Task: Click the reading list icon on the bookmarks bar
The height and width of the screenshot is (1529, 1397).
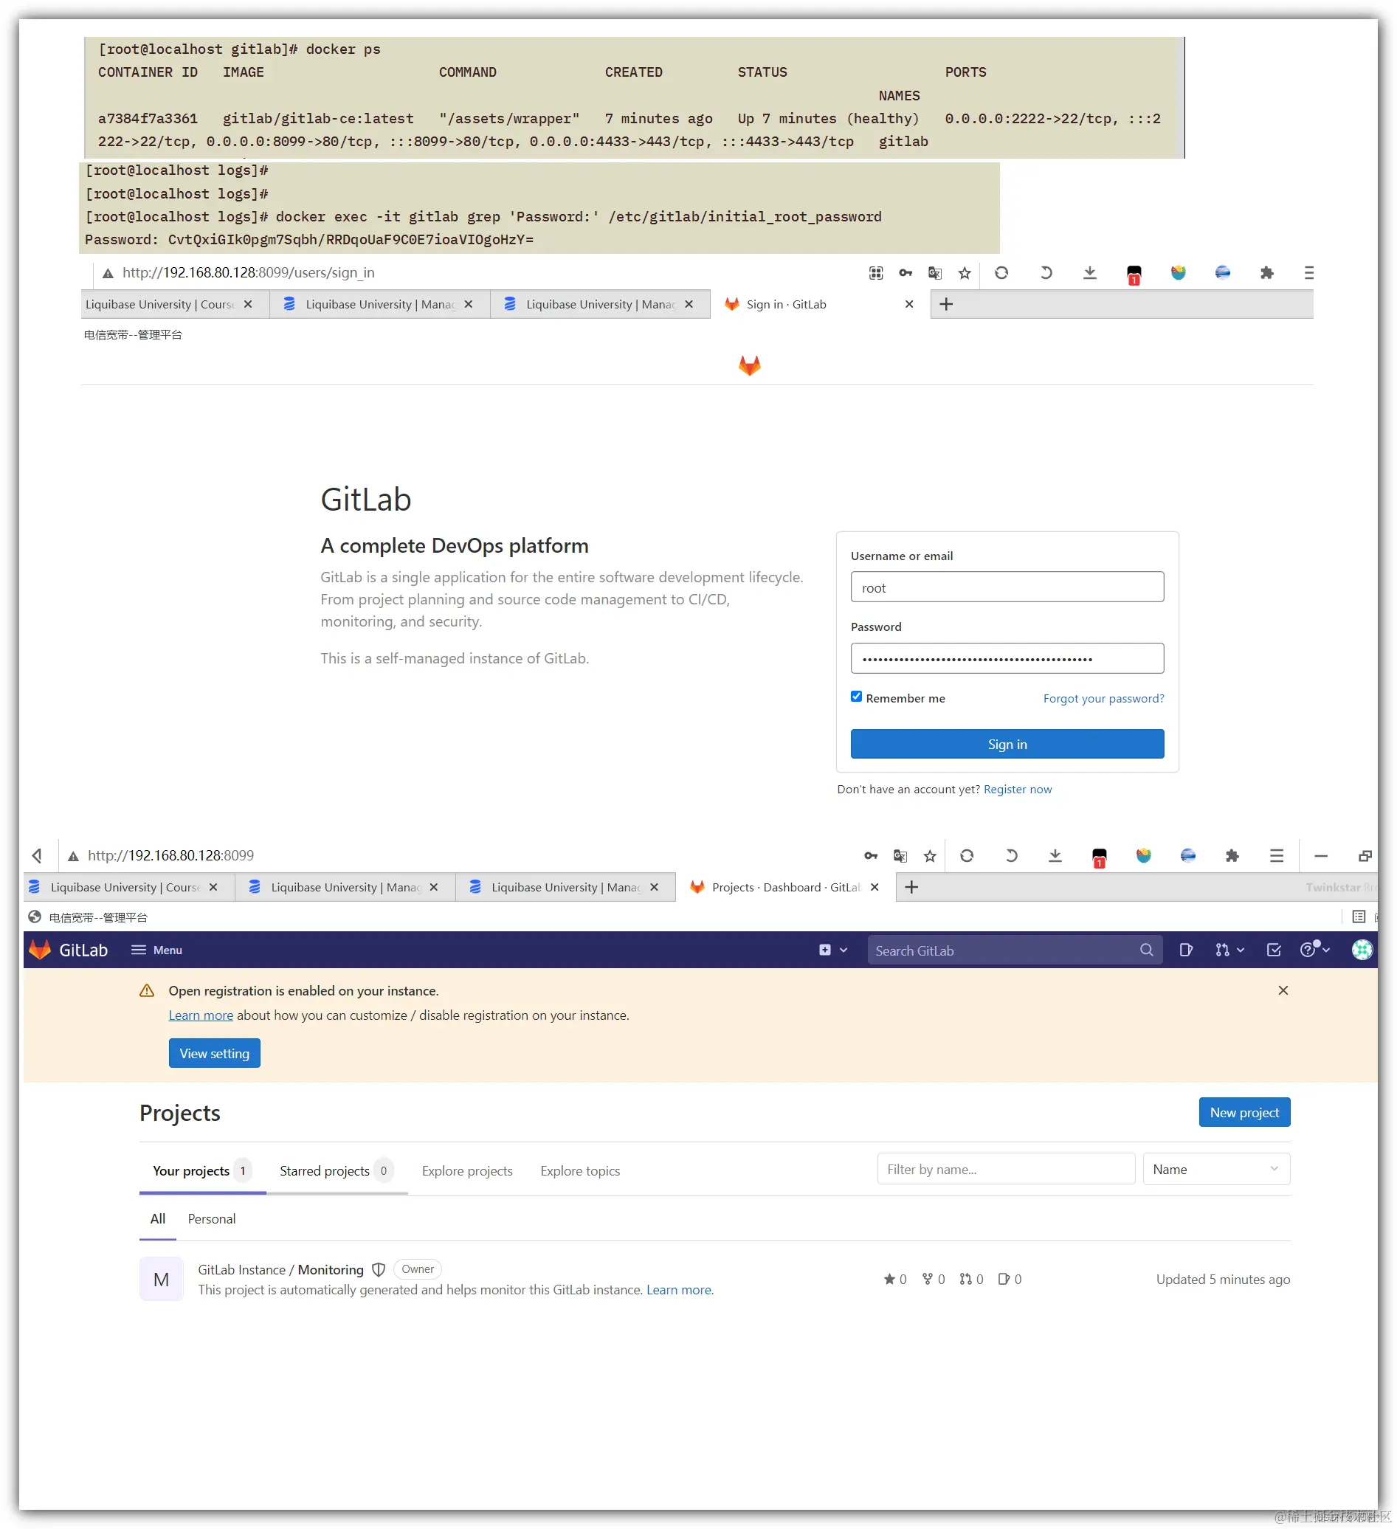Action: (1359, 917)
